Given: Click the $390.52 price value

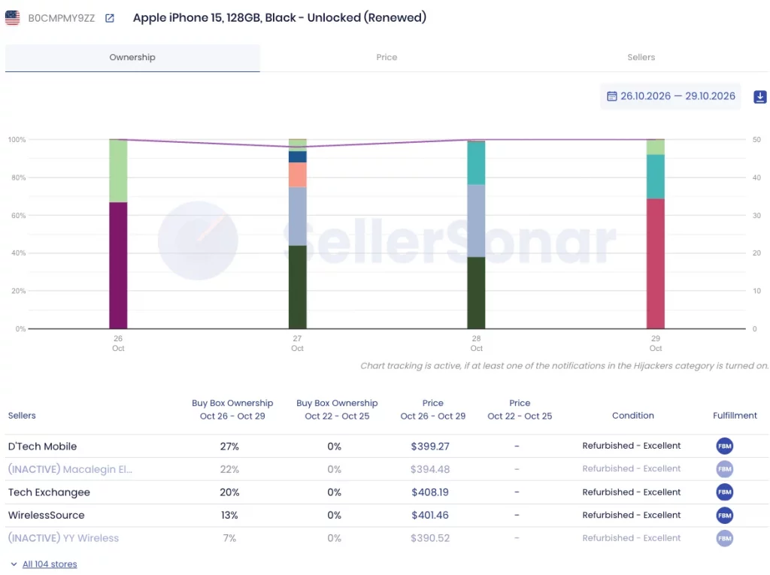Looking at the screenshot, I should pos(430,538).
